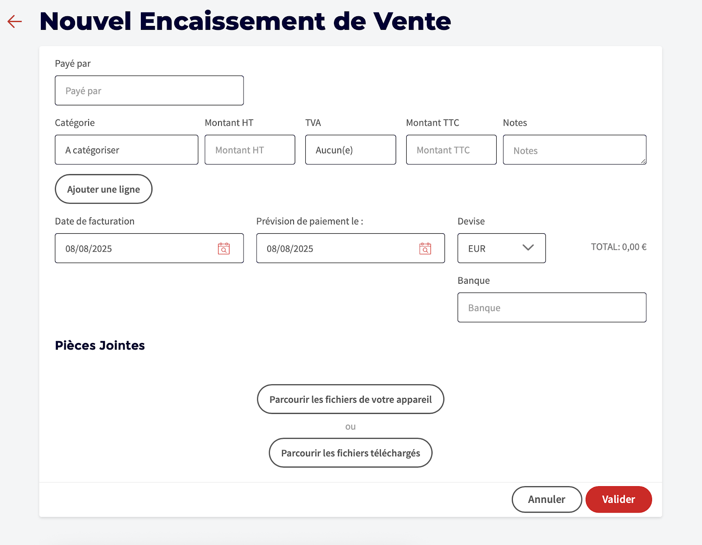702x545 pixels.
Task: Cancel the entry with the Annuler button
Action: pyautogui.click(x=547, y=499)
